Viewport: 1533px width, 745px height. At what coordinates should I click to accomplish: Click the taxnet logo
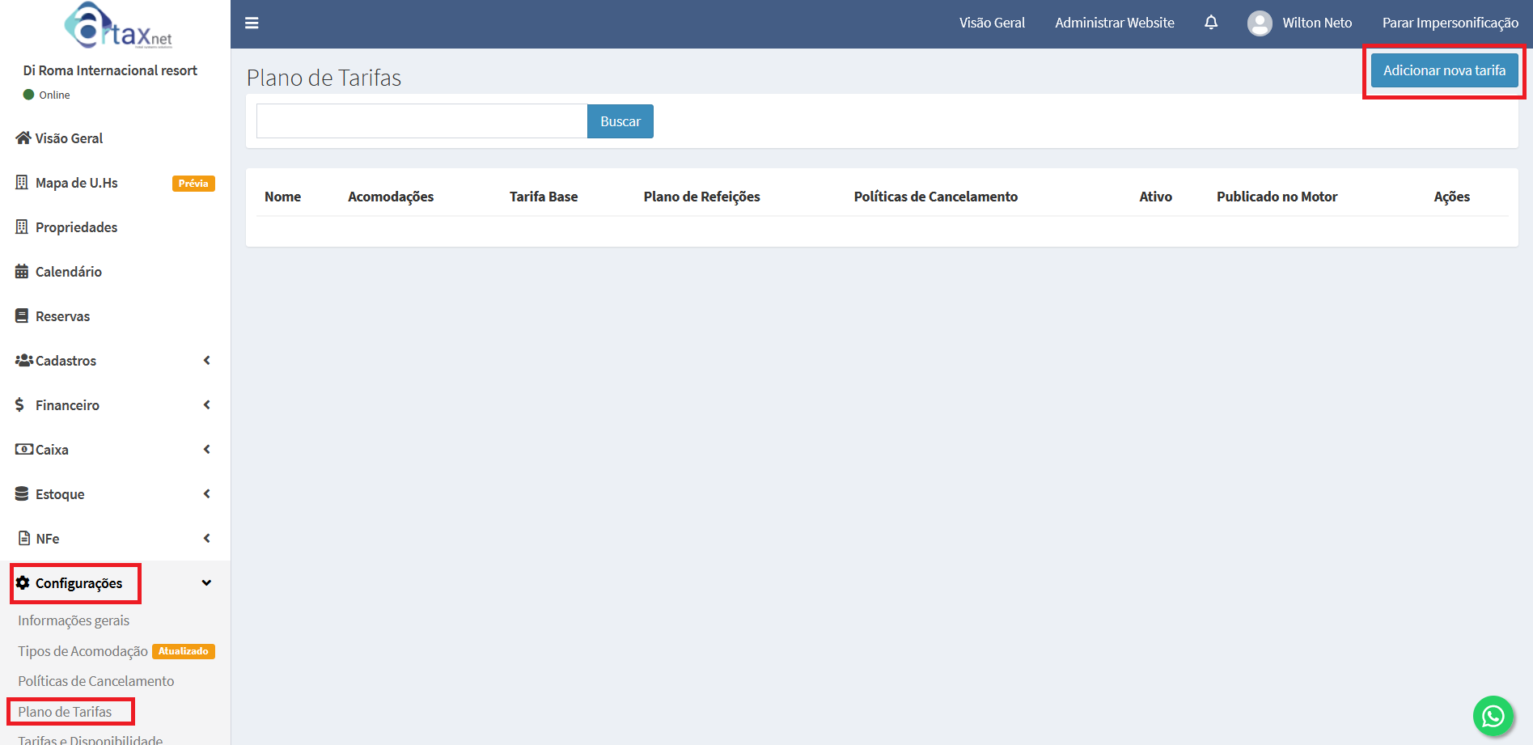pos(118,25)
